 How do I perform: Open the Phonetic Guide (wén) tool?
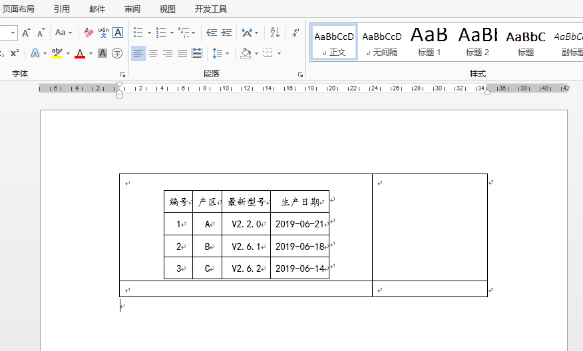(x=103, y=33)
